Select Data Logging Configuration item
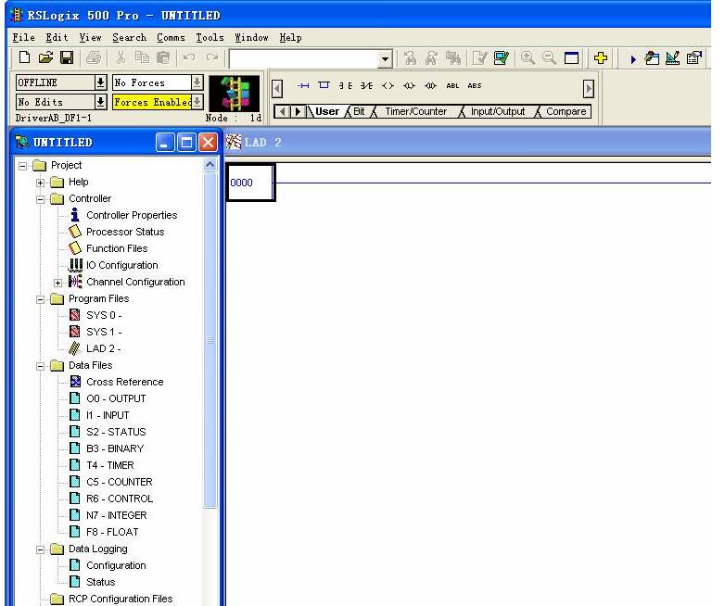The width and height of the screenshot is (725, 606). coord(116,566)
